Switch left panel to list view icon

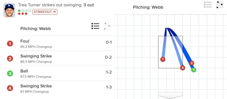tap(95, 26)
